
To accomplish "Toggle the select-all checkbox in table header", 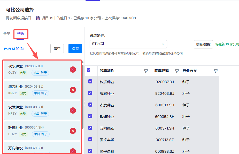I will (x=89, y=70).
